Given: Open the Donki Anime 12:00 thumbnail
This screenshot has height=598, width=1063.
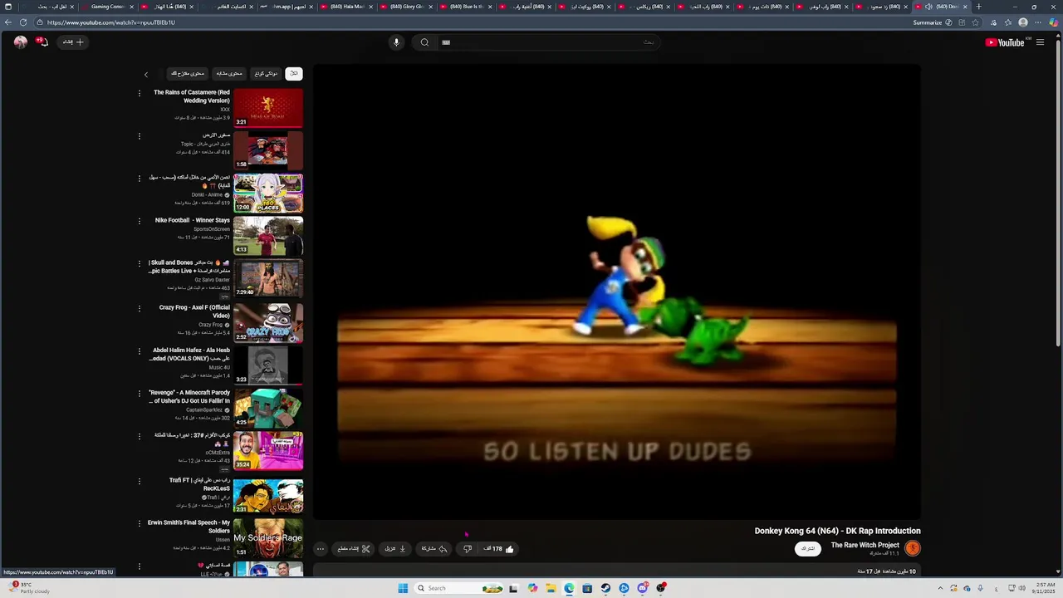Looking at the screenshot, I should point(268,194).
